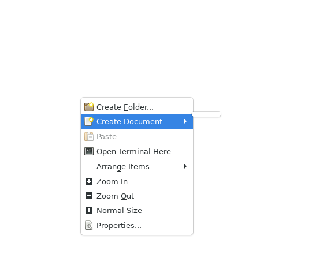
Task: Select the 'Create Document' text label
Action: [x=129, y=121]
